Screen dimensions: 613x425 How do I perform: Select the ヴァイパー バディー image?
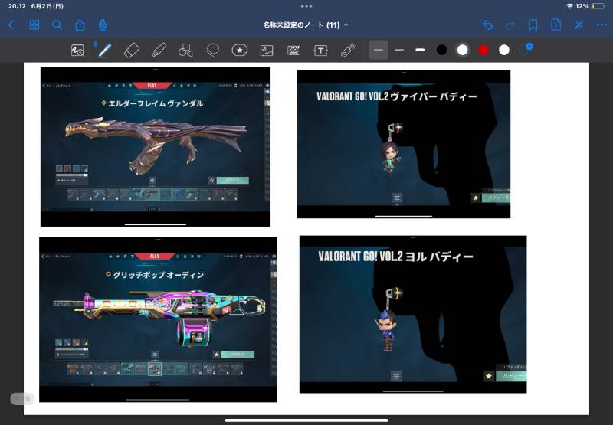[404, 144]
